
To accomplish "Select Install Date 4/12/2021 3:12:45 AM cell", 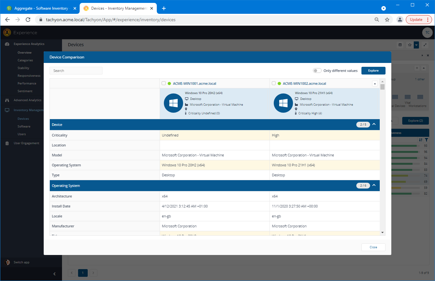I will pos(215,206).
